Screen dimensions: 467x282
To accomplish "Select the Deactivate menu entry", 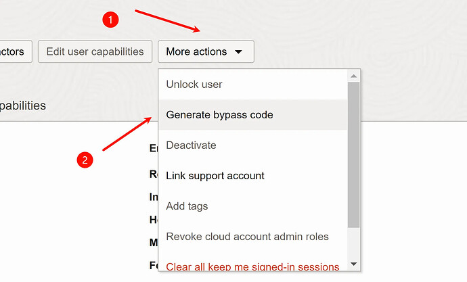I will [x=253, y=145].
